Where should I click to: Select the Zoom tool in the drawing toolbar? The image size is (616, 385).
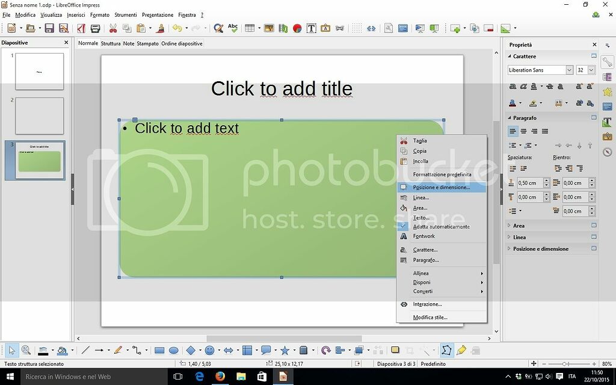pyautogui.click(x=27, y=350)
